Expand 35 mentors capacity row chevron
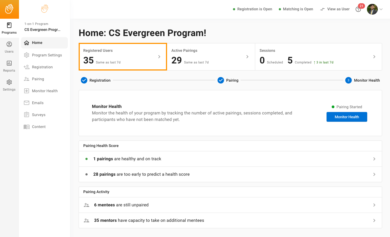Viewport: 390px width, 237px height. [x=374, y=220]
